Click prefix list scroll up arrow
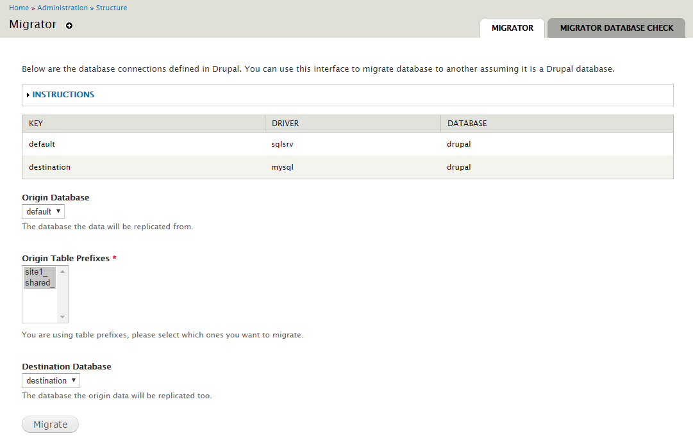This screenshot has height=445, width=693. (62, 271)
